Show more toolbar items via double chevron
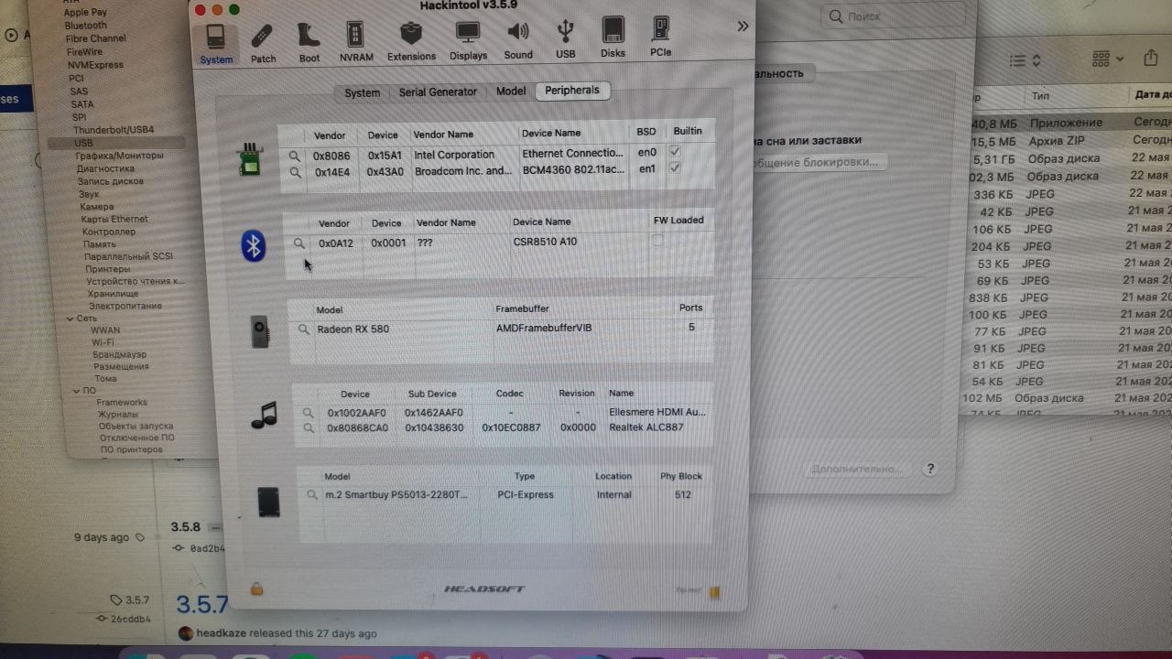Image resolution: width=1172 pixels, height=659 pixels. (743, 27)
